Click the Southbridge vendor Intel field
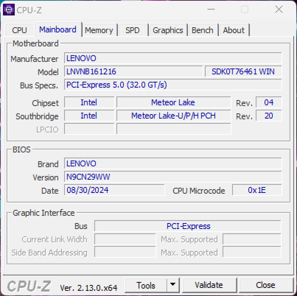This screenshot has width=297, height=296. (89, 116)
